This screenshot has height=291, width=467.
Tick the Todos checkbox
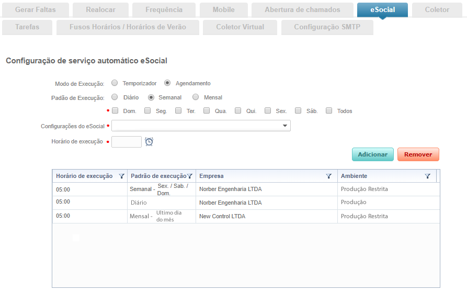tap(329, 110)
